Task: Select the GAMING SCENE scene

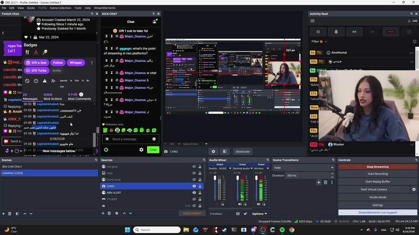Action: pyautogui.click(x=49, y=173)
